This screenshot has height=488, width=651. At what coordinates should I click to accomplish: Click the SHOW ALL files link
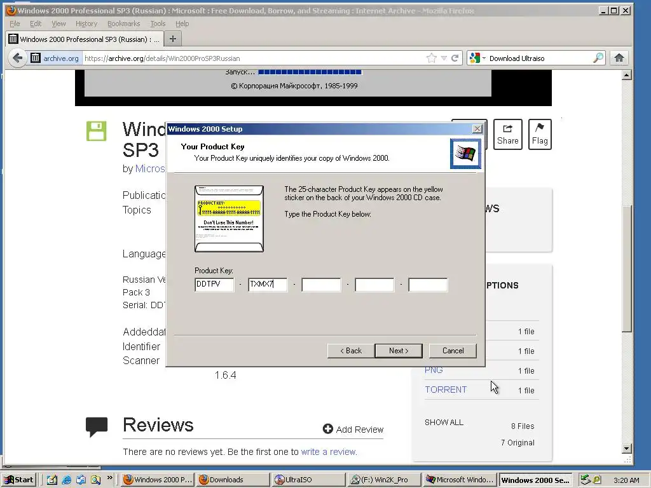pyautogui.click(x=444, y=423)
